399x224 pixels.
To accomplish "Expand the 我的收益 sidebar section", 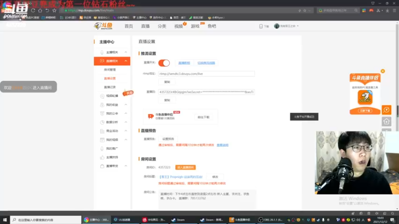I will [x=126, y=105].
